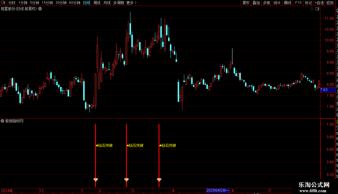Click the 标记 mark button
338x194 pixels.
(x=308, y=3)
